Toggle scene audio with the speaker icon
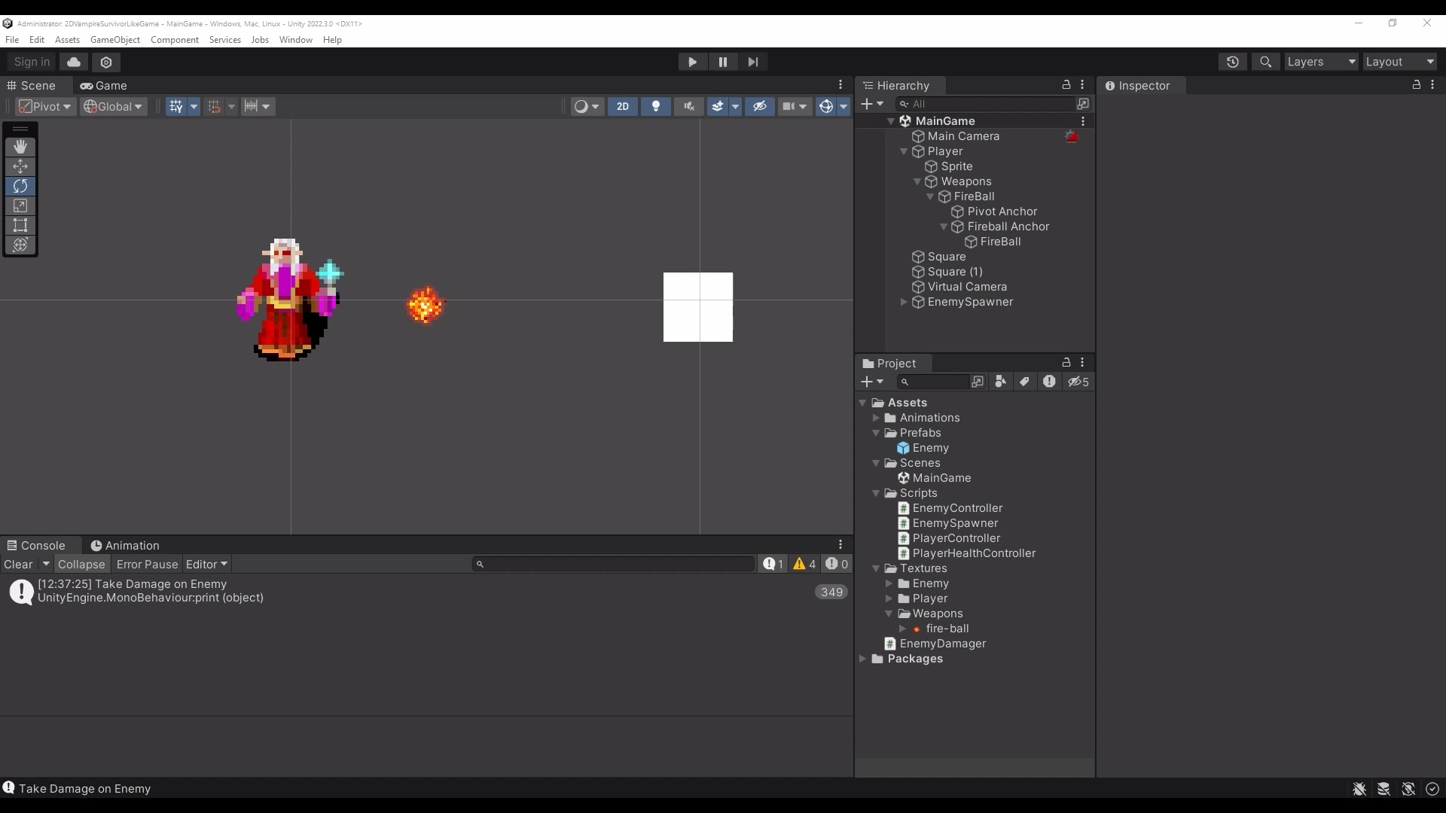The image size is (1446, 813). pos(688,106)
